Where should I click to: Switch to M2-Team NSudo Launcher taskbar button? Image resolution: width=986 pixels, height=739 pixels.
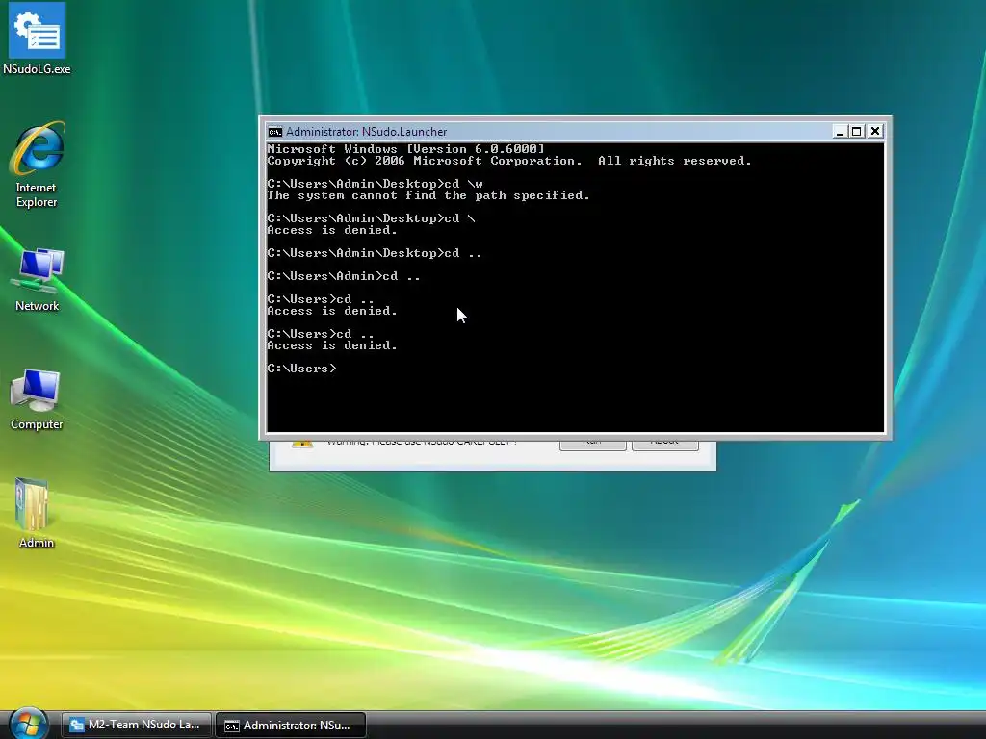tap(136, 725)
